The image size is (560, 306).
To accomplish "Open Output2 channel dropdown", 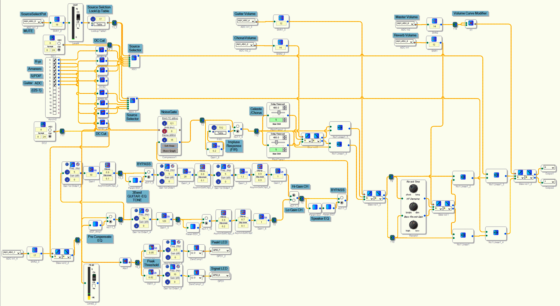I will click(549, 182).
